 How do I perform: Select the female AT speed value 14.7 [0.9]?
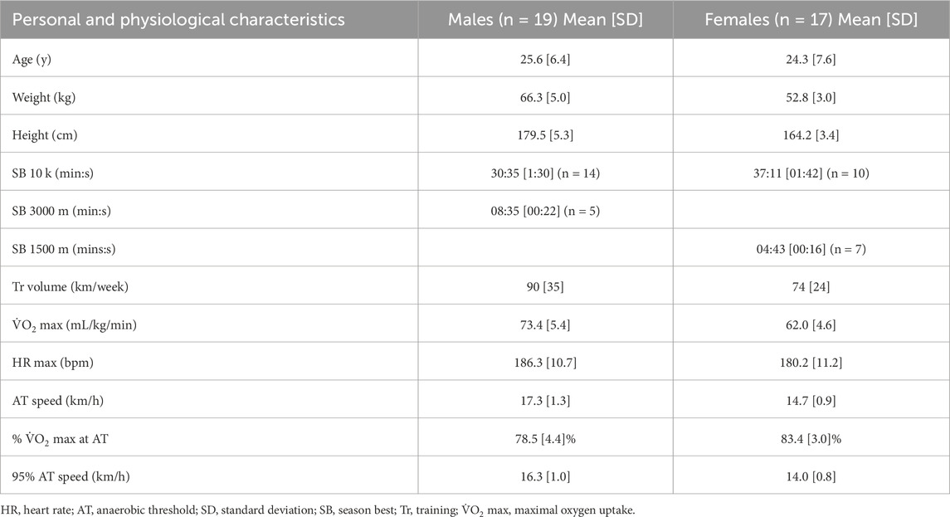click(811, 400)
